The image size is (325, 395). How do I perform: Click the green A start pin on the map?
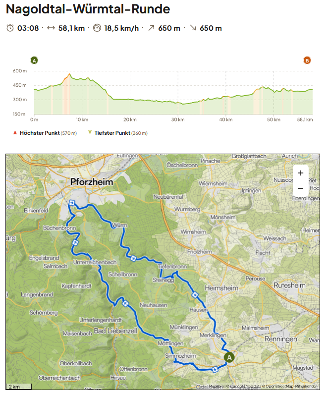[229, 356]
